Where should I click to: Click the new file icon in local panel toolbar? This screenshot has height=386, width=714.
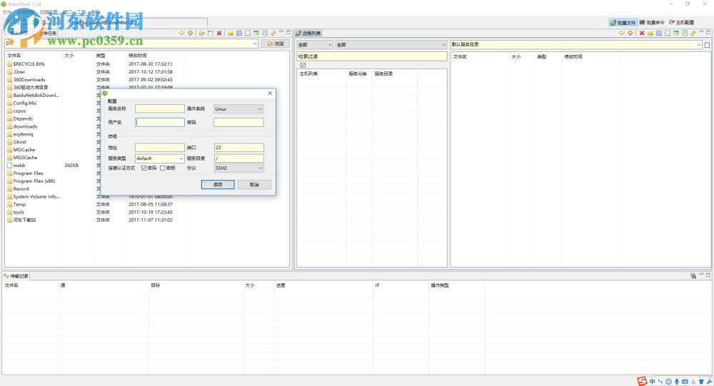pyautogui.click(x=211, y=34)
